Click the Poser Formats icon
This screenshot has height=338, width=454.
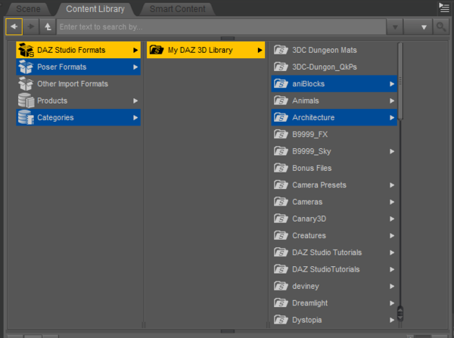pyautogui.click(x=25, y=67)
